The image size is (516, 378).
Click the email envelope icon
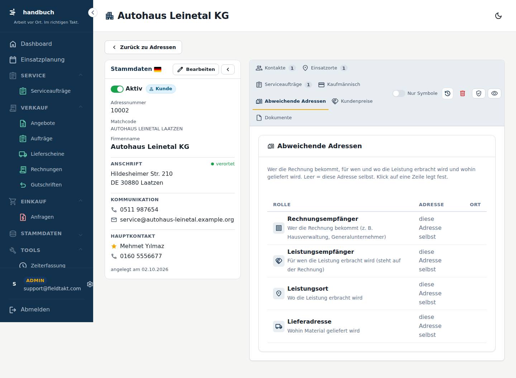[114, 220]
